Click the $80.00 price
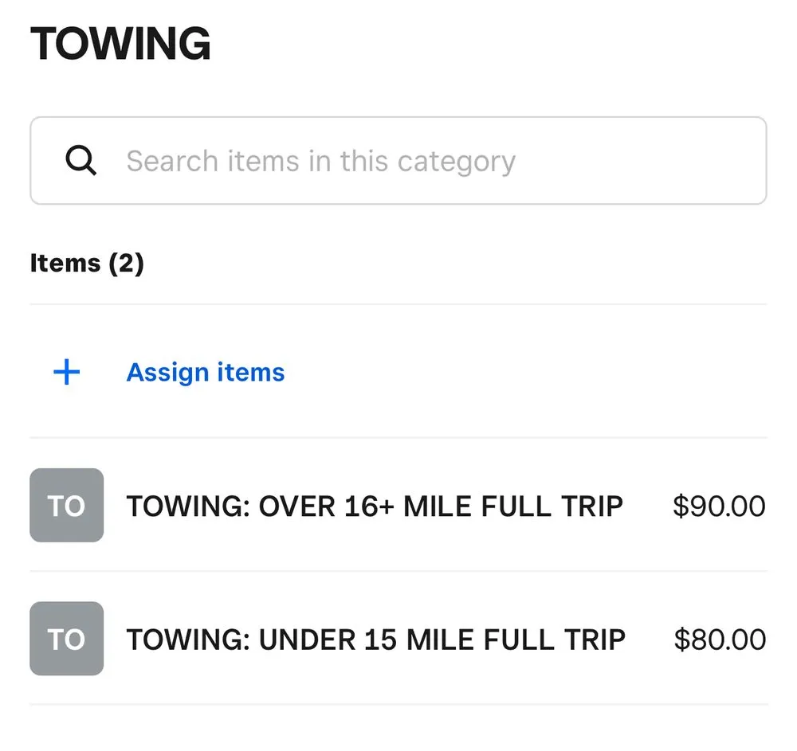Viewport: 797px width, 751px height. 720,640
